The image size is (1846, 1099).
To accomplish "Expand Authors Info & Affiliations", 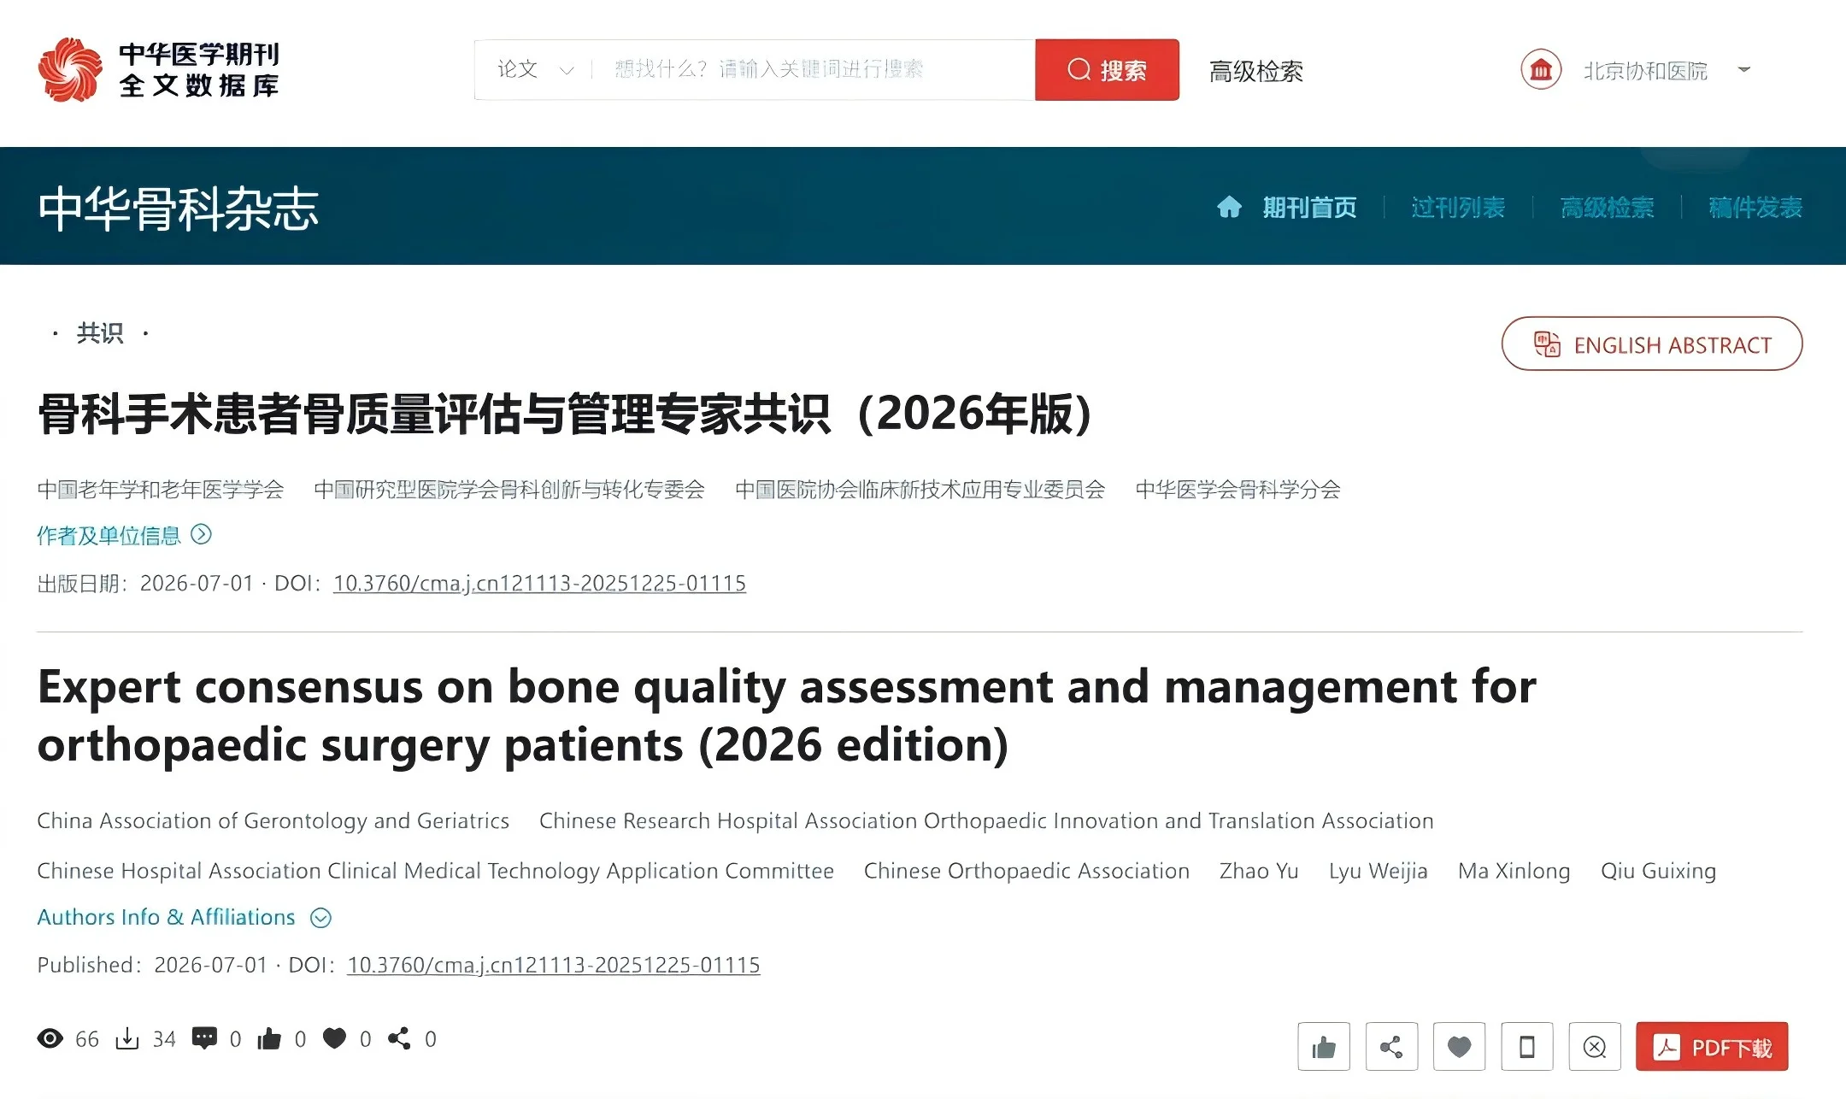I will coord(184,918).
